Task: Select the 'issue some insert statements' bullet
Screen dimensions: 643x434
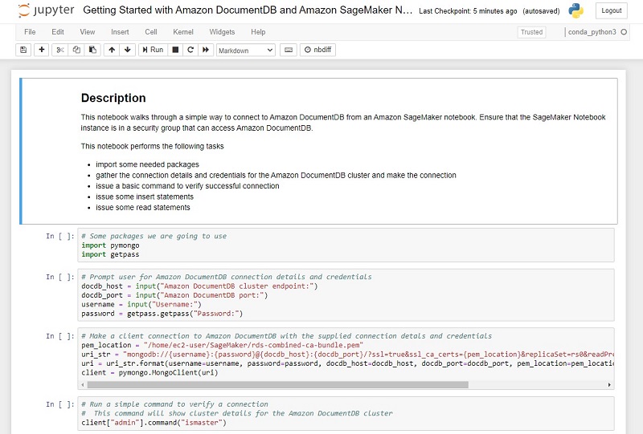Action: point(145,197)
